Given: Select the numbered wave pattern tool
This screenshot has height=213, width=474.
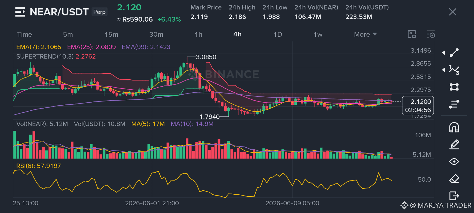Looking at the screenshot, I should click(x=454, y=70).
